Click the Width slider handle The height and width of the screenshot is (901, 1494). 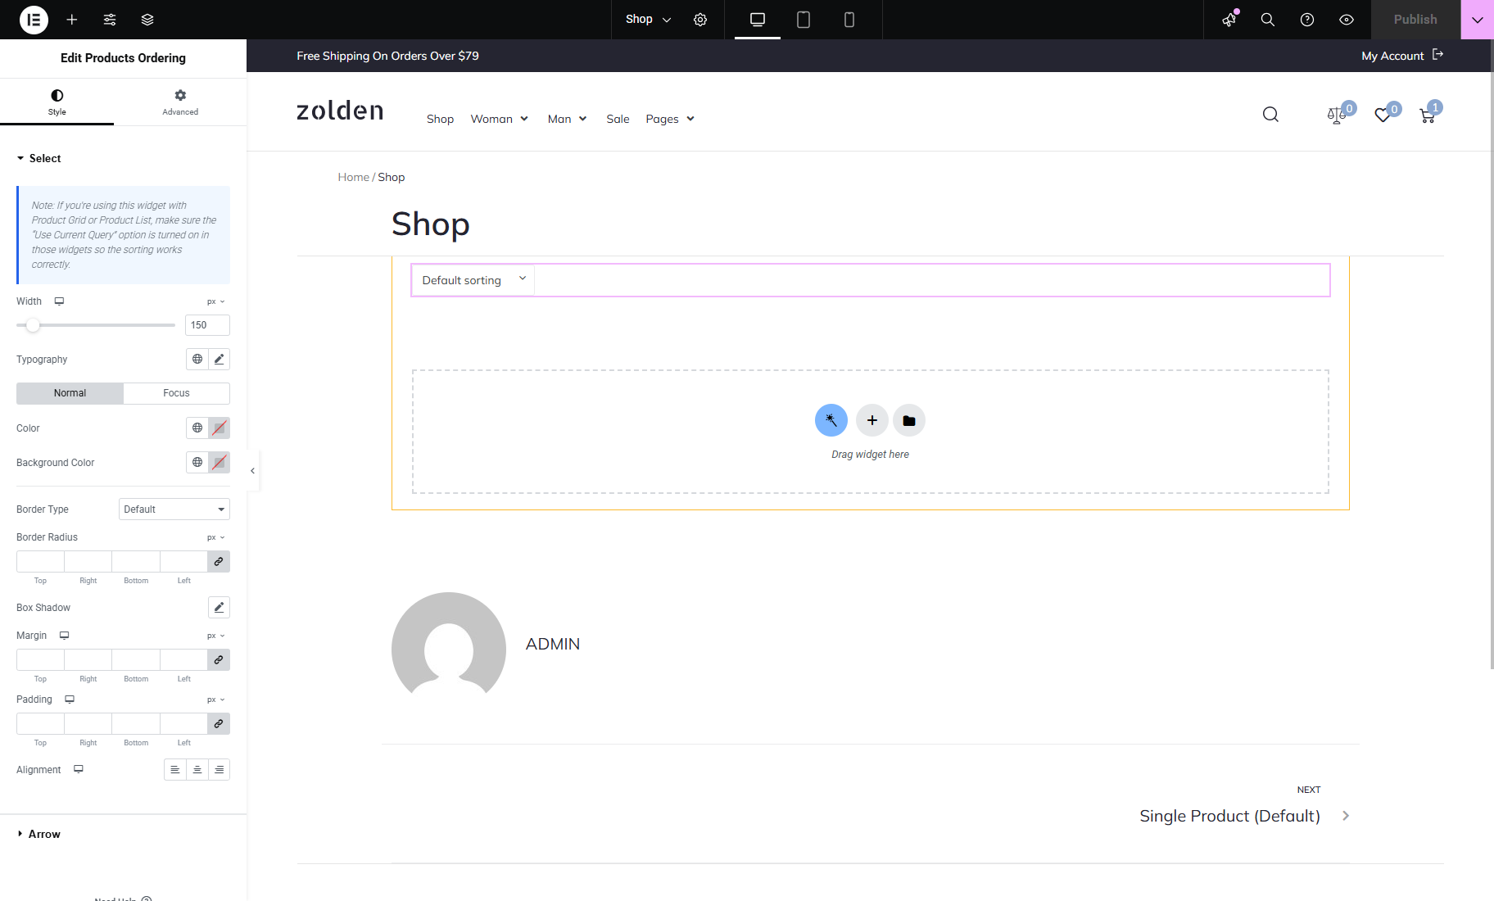click(33, 325)
